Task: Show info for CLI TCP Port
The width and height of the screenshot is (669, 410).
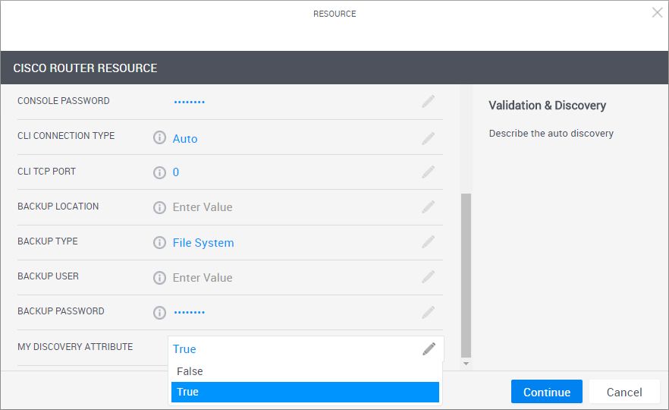Action: point(159,172)
